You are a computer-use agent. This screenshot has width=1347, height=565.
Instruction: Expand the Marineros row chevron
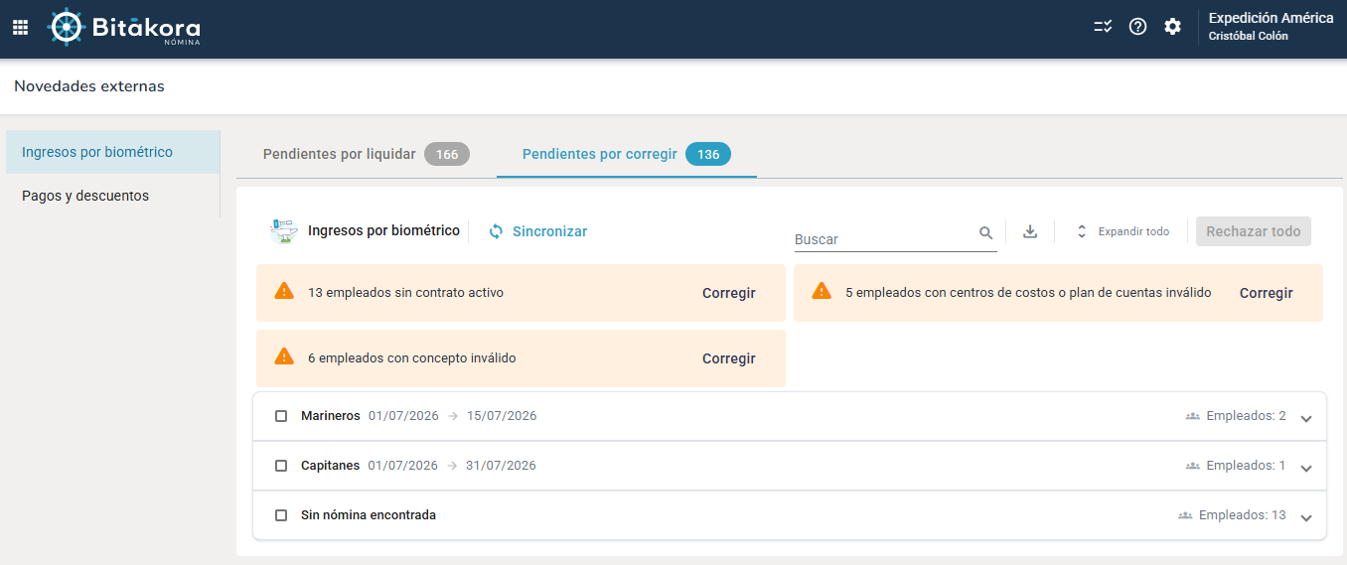tap(1306, 418)
